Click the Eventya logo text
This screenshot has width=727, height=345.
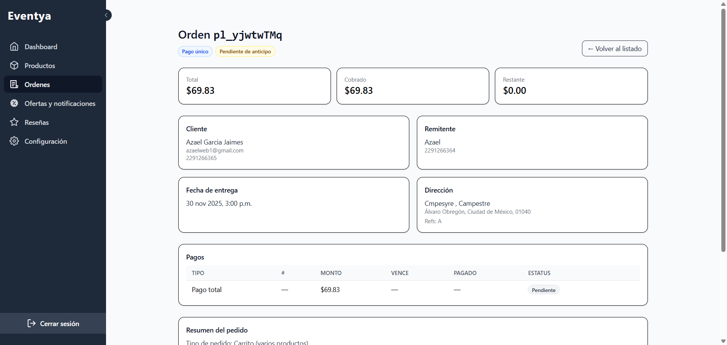click(x=30, y=16)
